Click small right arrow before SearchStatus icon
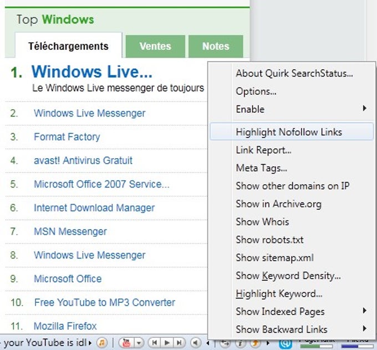 pos(268,343)
